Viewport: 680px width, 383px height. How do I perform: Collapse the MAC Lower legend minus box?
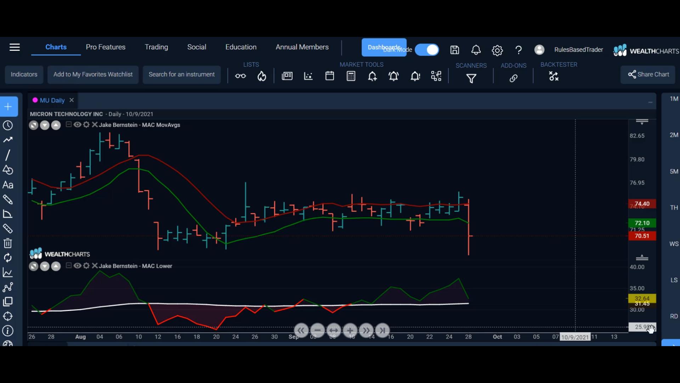pos(69,265)
